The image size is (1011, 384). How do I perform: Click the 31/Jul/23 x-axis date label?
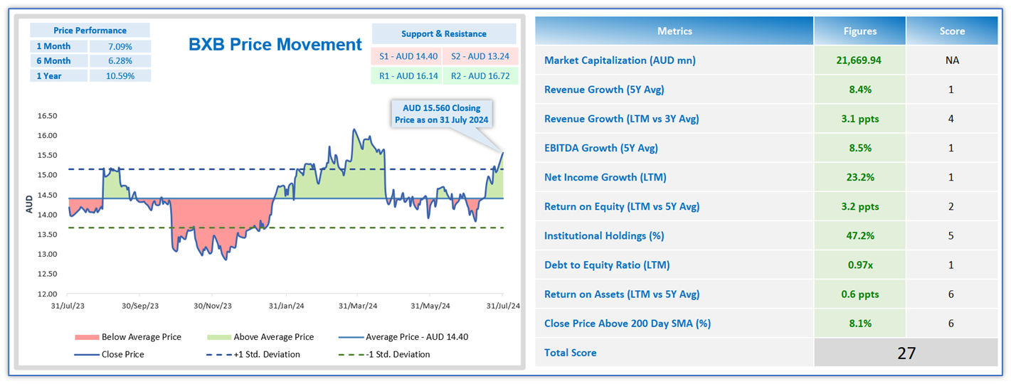coord(69,306)
